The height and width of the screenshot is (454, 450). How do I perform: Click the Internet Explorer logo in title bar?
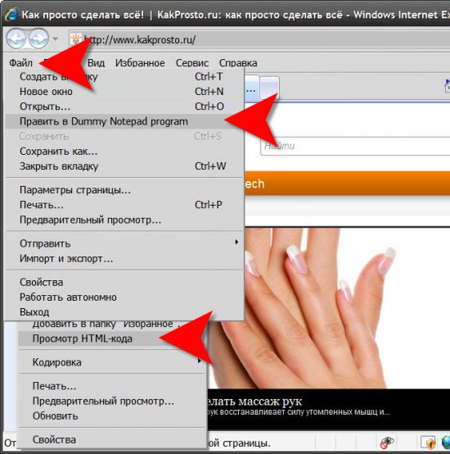11,15
